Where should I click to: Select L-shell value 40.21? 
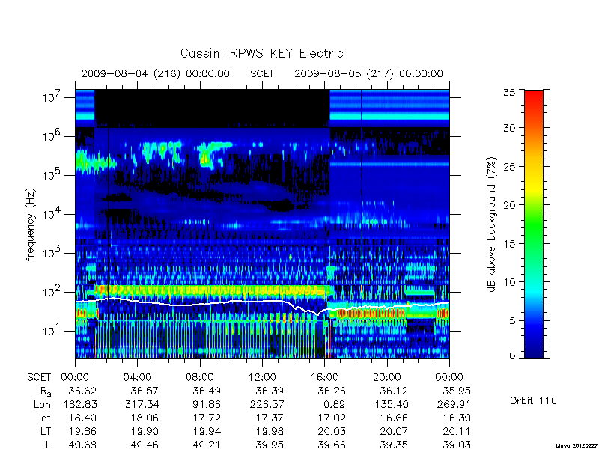[207, 445]
